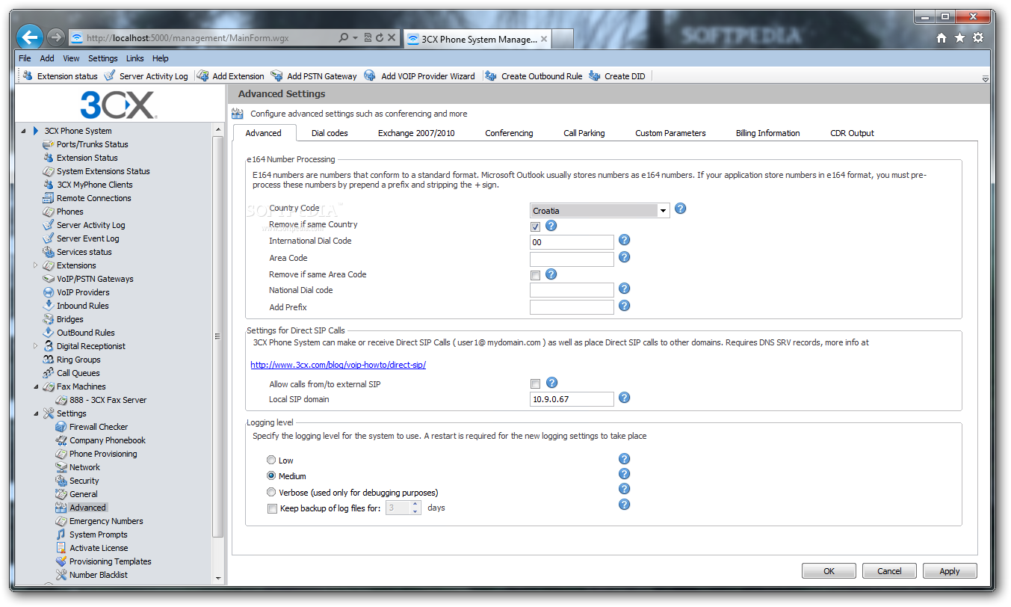Screen dimensions: 1011x607
Task: Click the International Dial Code field containing 00
Action: pos(572,242)
